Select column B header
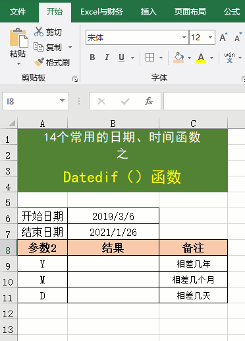Image resolution: width=245 pixels, height=341 pixels. click(x=113, y=124)
